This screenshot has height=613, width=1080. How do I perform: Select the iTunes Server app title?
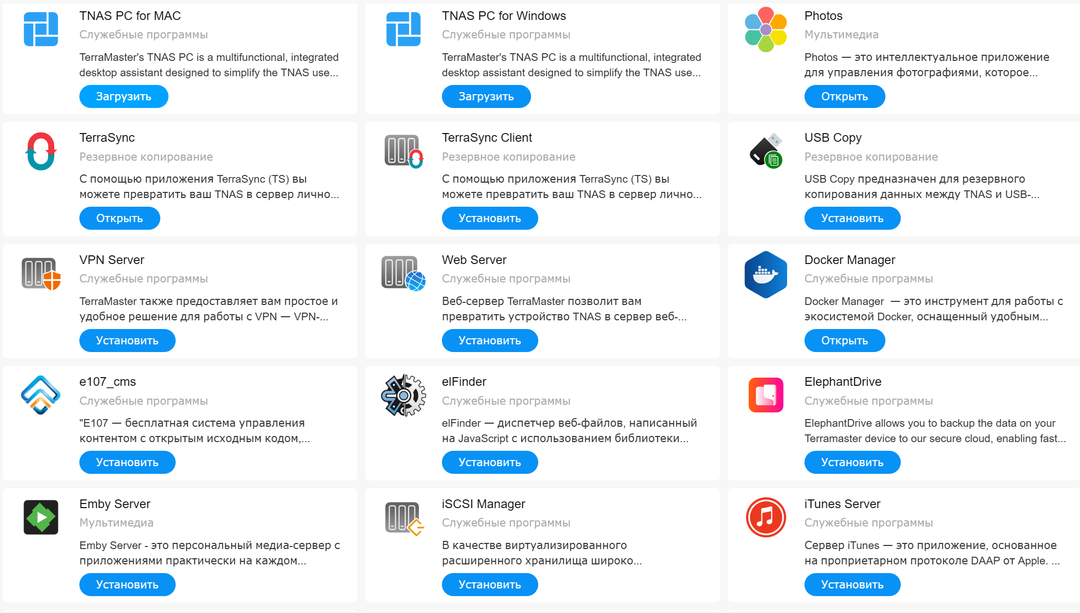842,504
